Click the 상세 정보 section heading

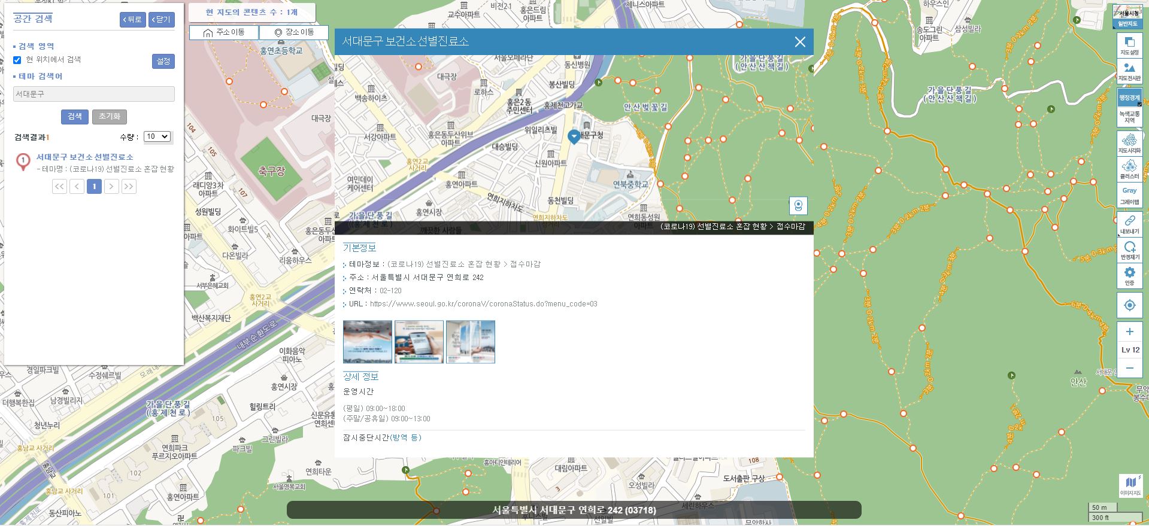(360, 376)
